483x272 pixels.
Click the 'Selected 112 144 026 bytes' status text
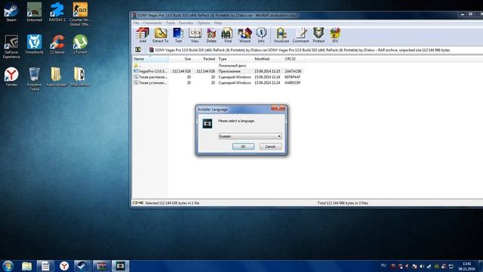click(x=172, y=203)
